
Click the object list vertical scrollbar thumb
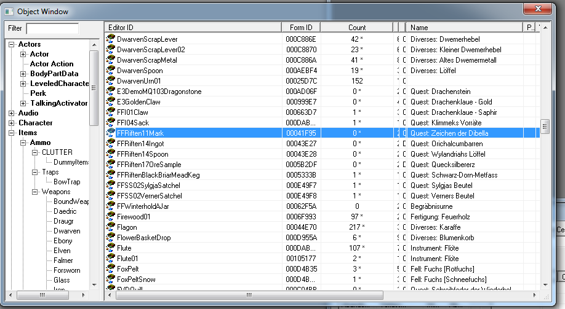545,126
